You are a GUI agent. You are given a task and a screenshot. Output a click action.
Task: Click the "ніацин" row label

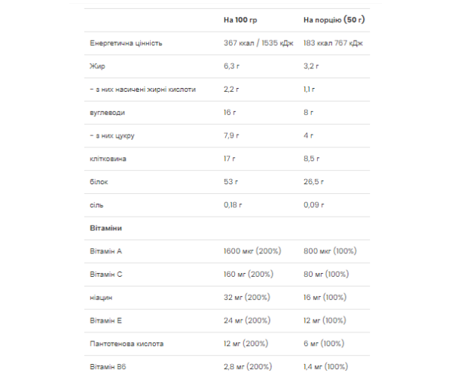101,297
